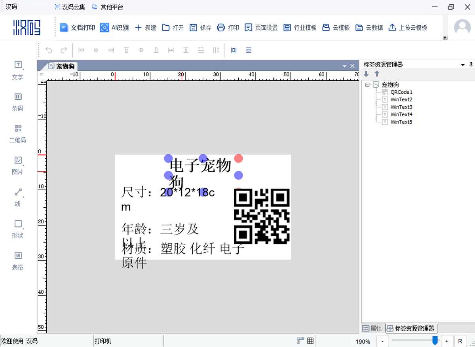
Task: Reset zoom with the R button
Action: pos(460,341)
